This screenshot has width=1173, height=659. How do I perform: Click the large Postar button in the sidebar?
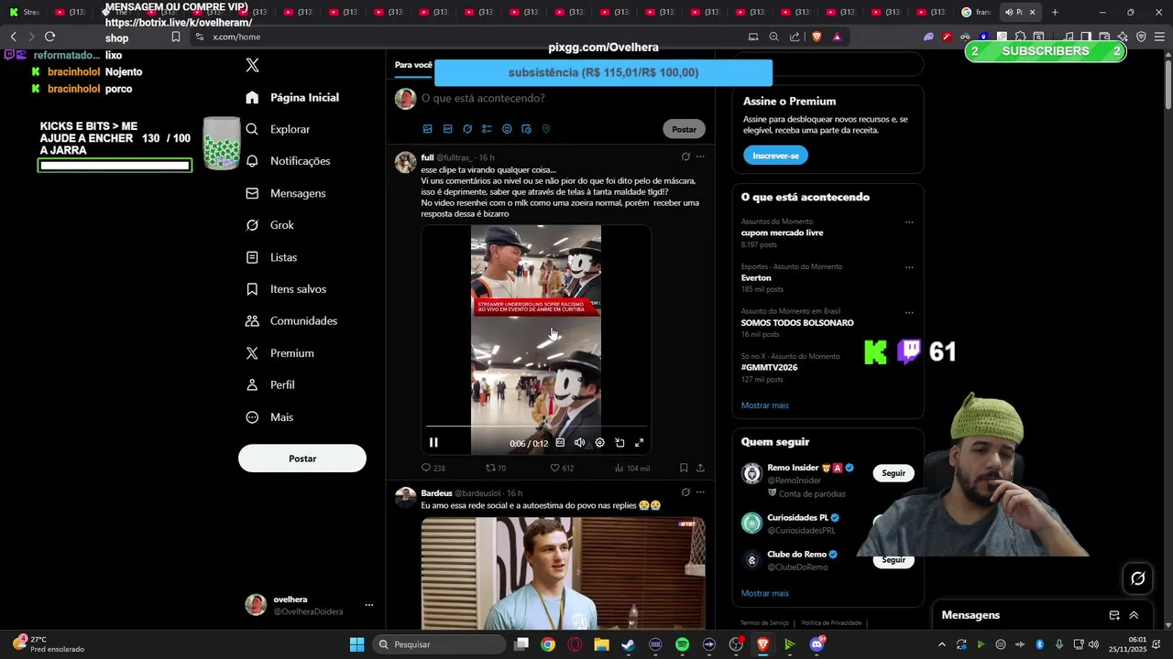pos(302,459)
